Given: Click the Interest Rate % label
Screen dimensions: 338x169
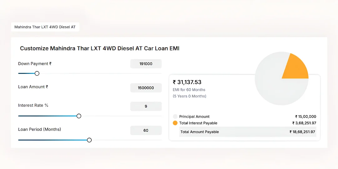Looking at the screenshot, I should pyautogui.click(x=33, y=105).
